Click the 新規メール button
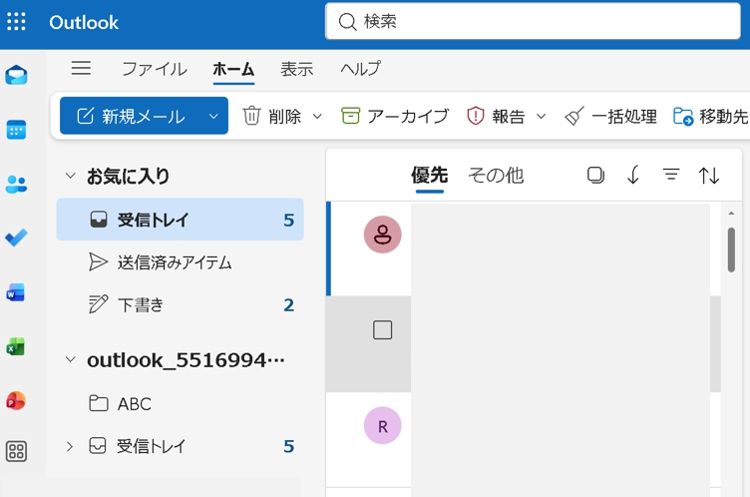Viewport: 750px width, 497px height. point(132,116)
